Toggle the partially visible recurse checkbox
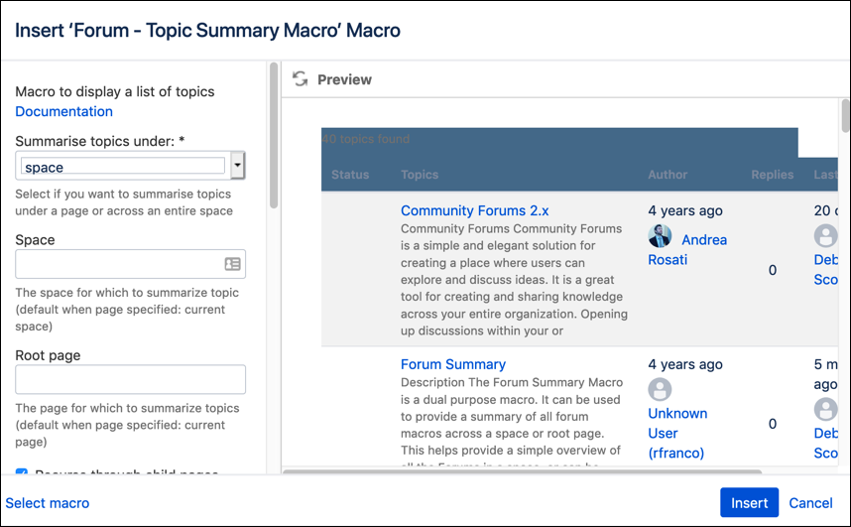 pos(22,471)
